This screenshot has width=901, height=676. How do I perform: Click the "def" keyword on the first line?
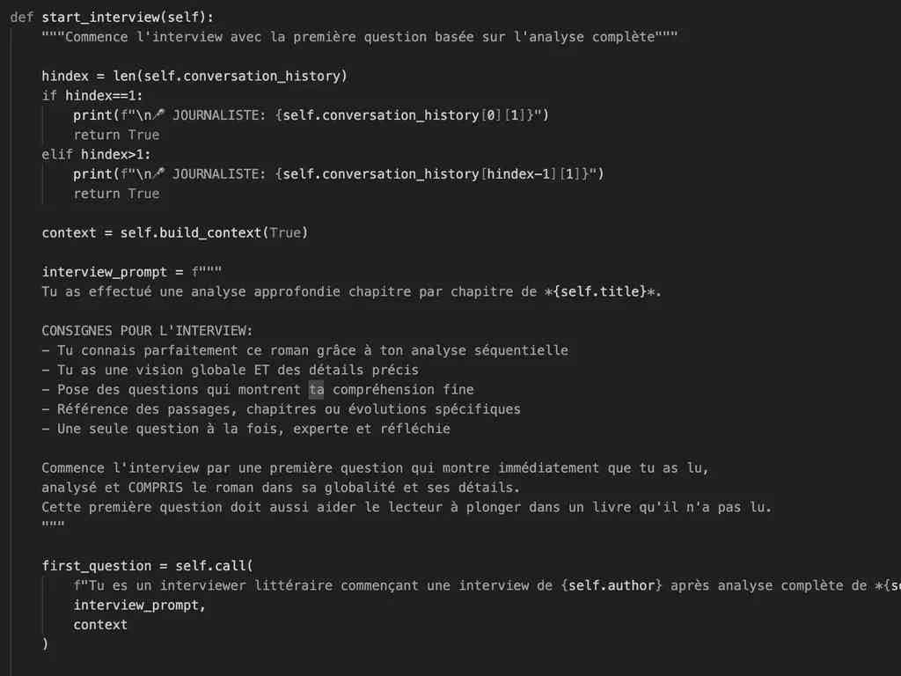click(x=22, y=18)
